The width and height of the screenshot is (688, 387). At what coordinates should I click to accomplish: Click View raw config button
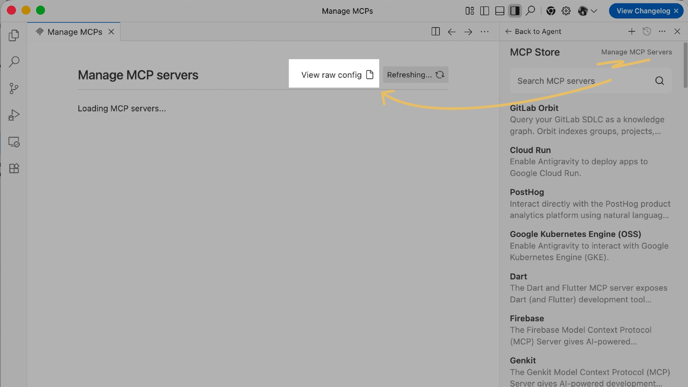point(338,75)
